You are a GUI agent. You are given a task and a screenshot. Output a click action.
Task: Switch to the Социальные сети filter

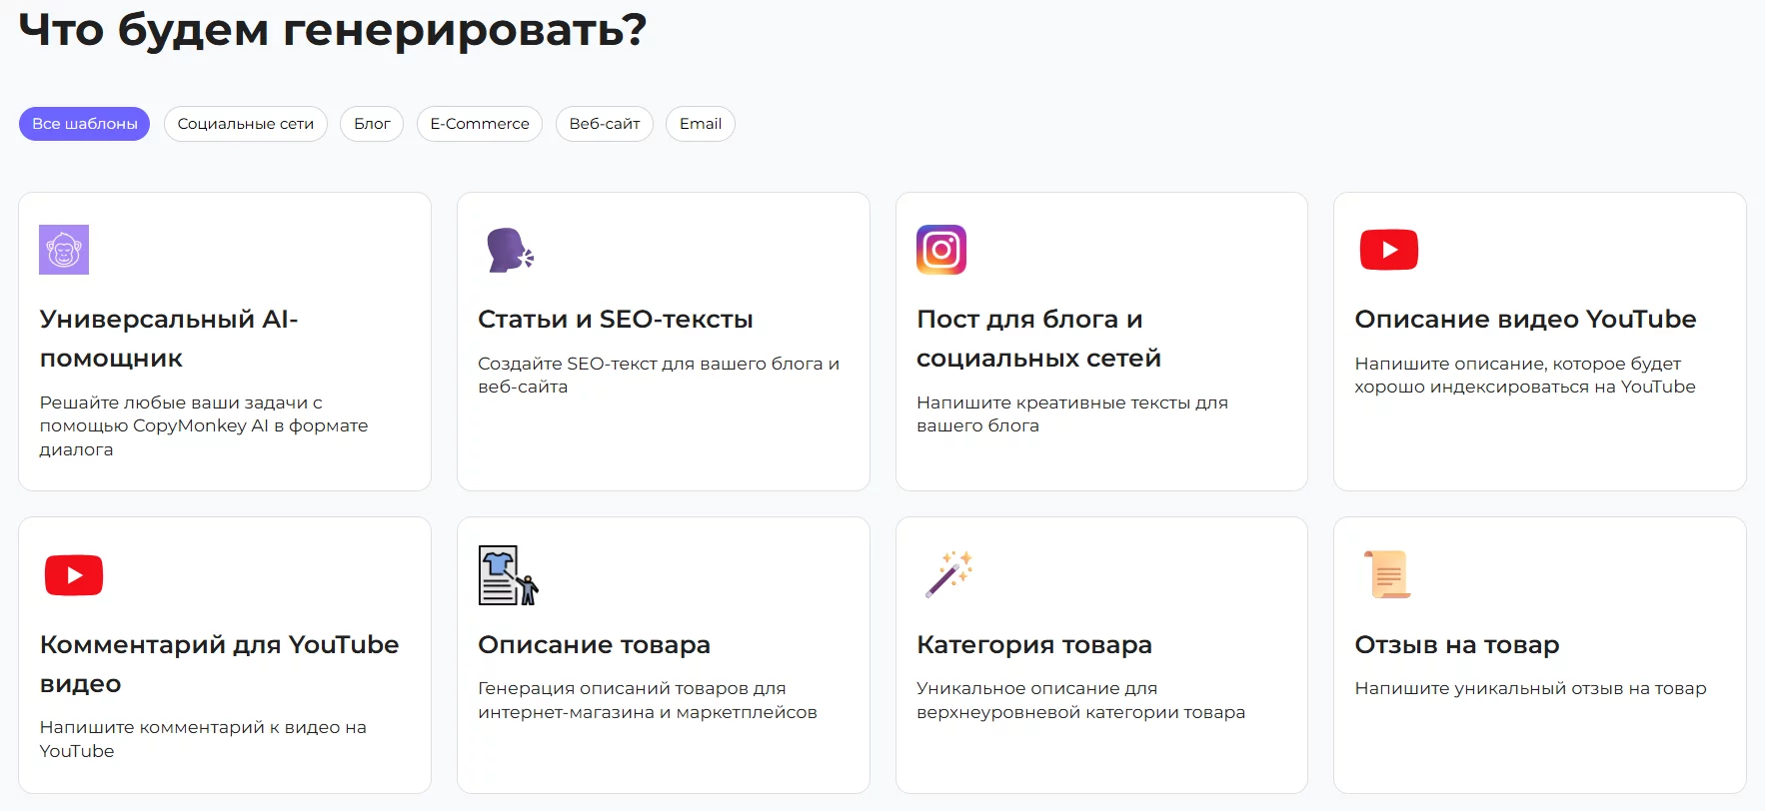[x=246, y=124]
